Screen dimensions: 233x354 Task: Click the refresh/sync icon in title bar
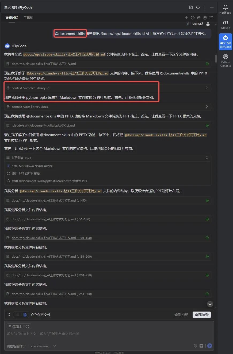[198, 7]
